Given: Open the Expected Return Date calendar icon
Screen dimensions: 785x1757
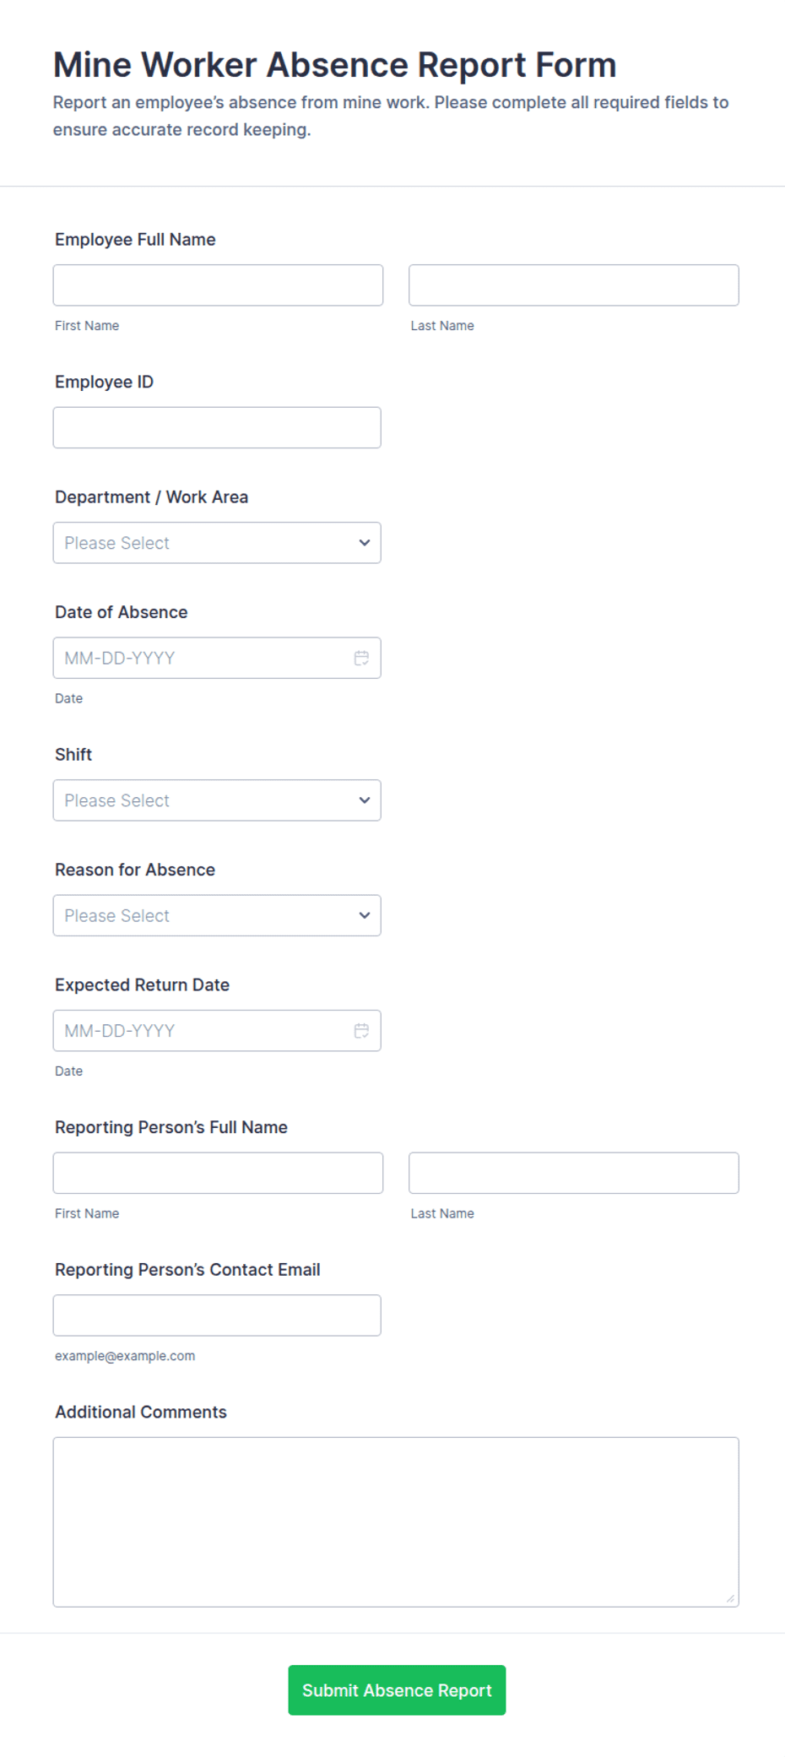Looking at the screenshot, I should pos(361,1030).
